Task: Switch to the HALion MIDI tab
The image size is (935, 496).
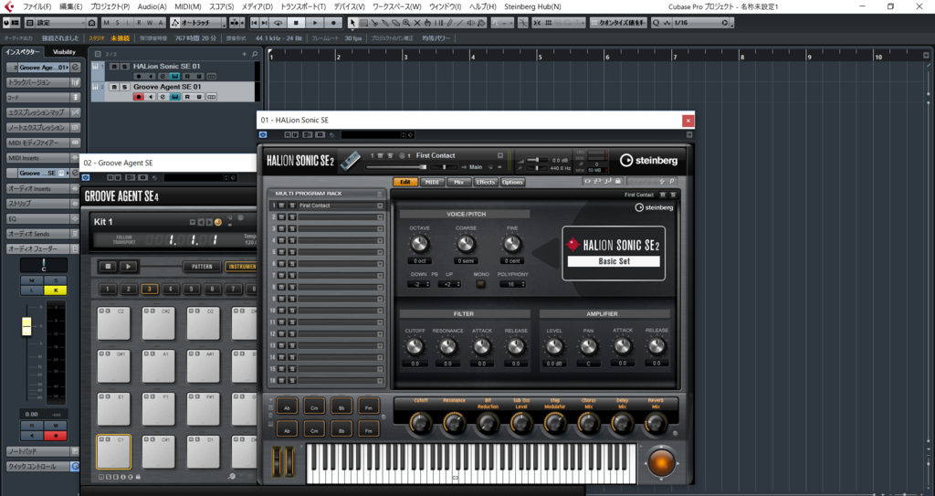Action: [432, 182]
